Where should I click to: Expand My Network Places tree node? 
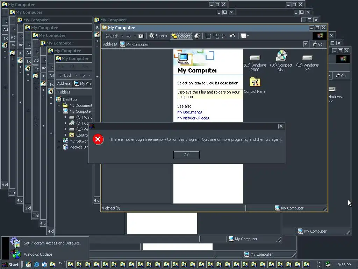click(x=59, y=141)
